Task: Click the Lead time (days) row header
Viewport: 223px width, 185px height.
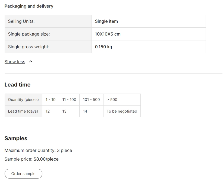Action: 23,111
